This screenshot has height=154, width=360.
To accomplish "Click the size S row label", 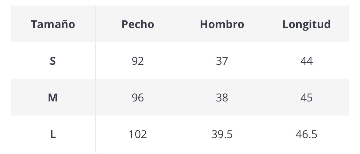I will tap(53, 61).
